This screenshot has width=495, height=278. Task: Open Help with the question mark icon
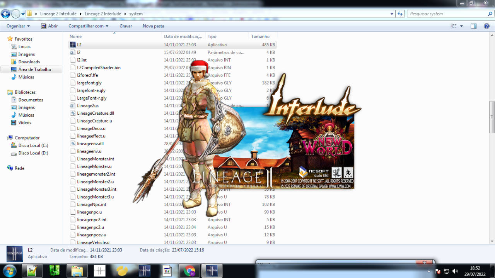(486, 26)
